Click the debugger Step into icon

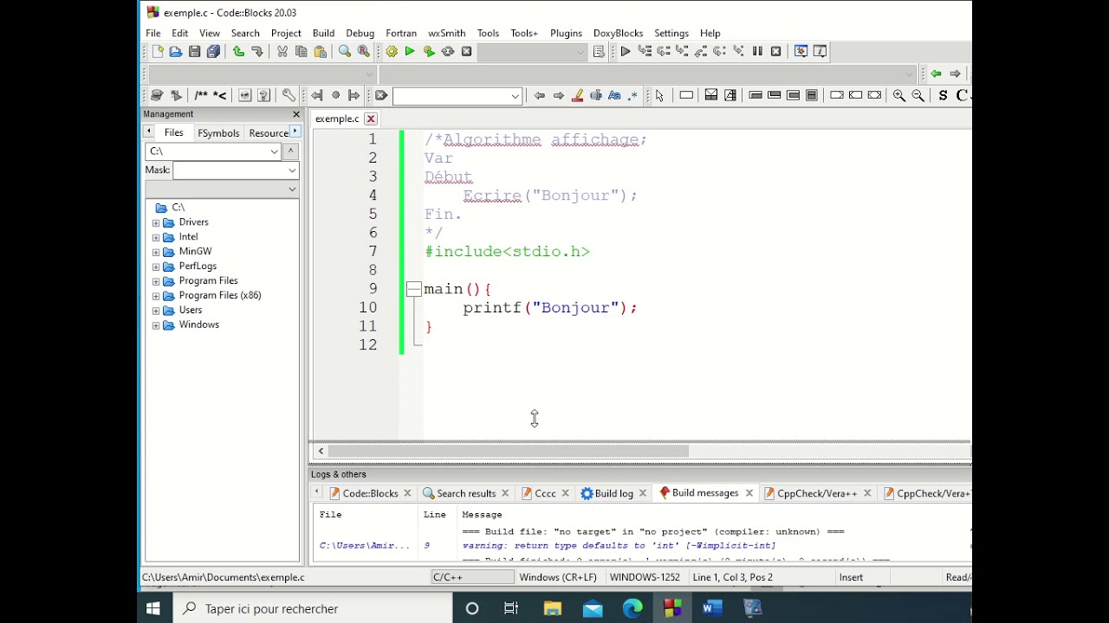pyautogui.click(x=683, y=52)
